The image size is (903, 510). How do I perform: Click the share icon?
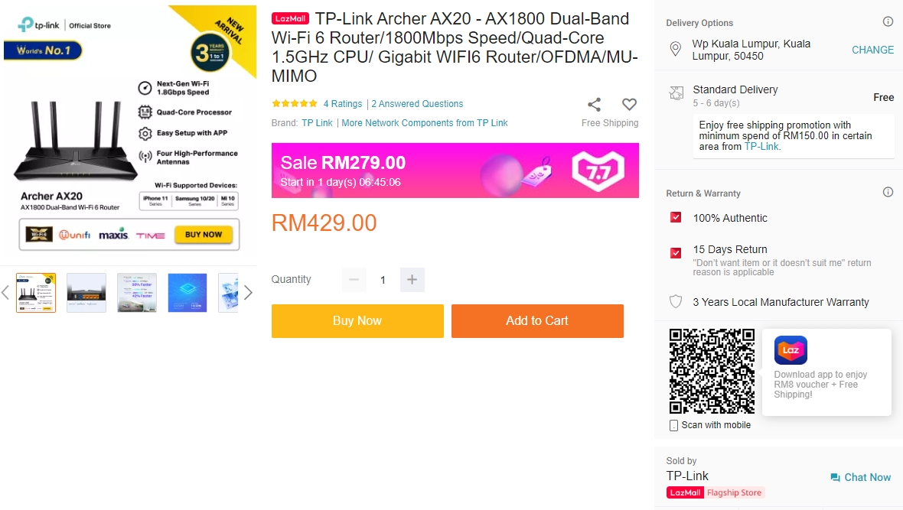click(594, 105)
